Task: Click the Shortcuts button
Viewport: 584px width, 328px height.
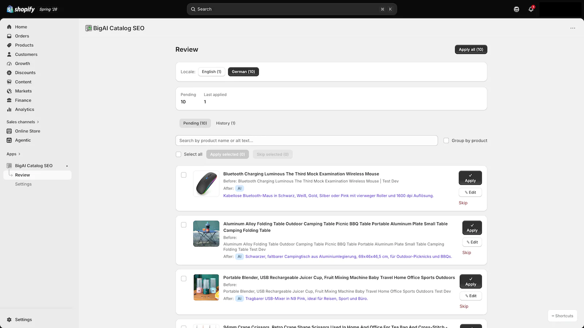Action: pos(562,316)
